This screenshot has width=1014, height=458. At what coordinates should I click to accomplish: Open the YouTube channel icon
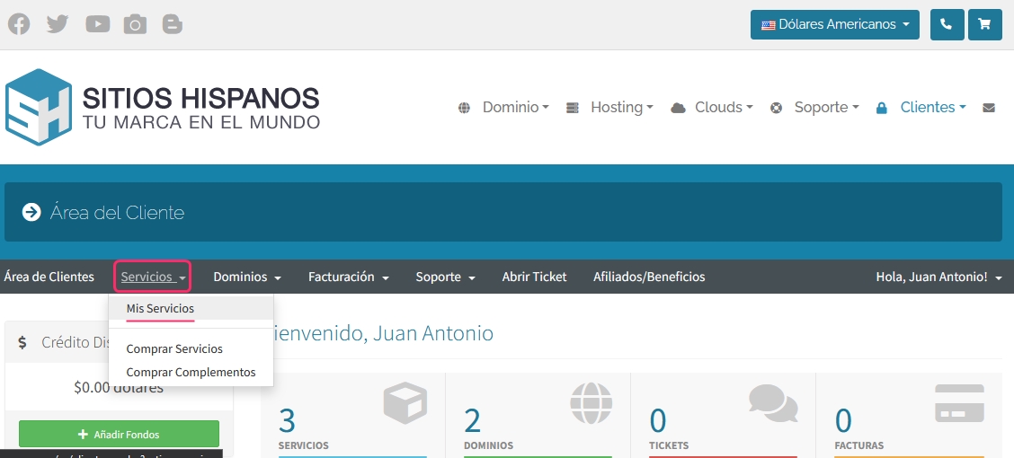(x=97, y=24)
